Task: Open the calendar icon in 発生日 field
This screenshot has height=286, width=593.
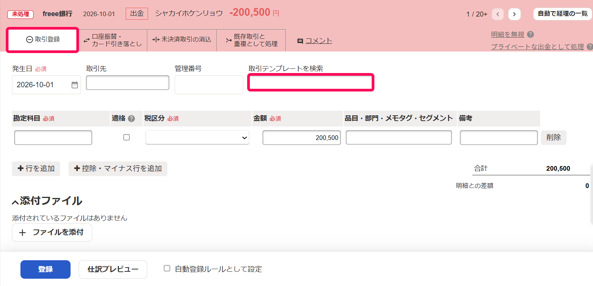Action: (x=74, y=85)
